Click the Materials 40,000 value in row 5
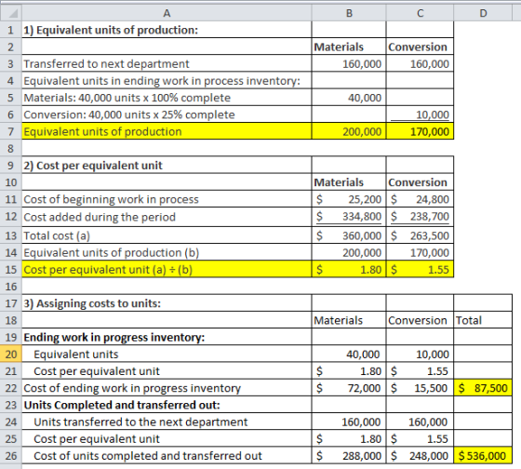Viewport: 521px width, 469px height. (349, 98)
